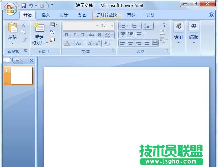The height and width of the screenshot is (167, 218).
Task: Open the 动画 ribbon tab
Action: click(82, 15)
